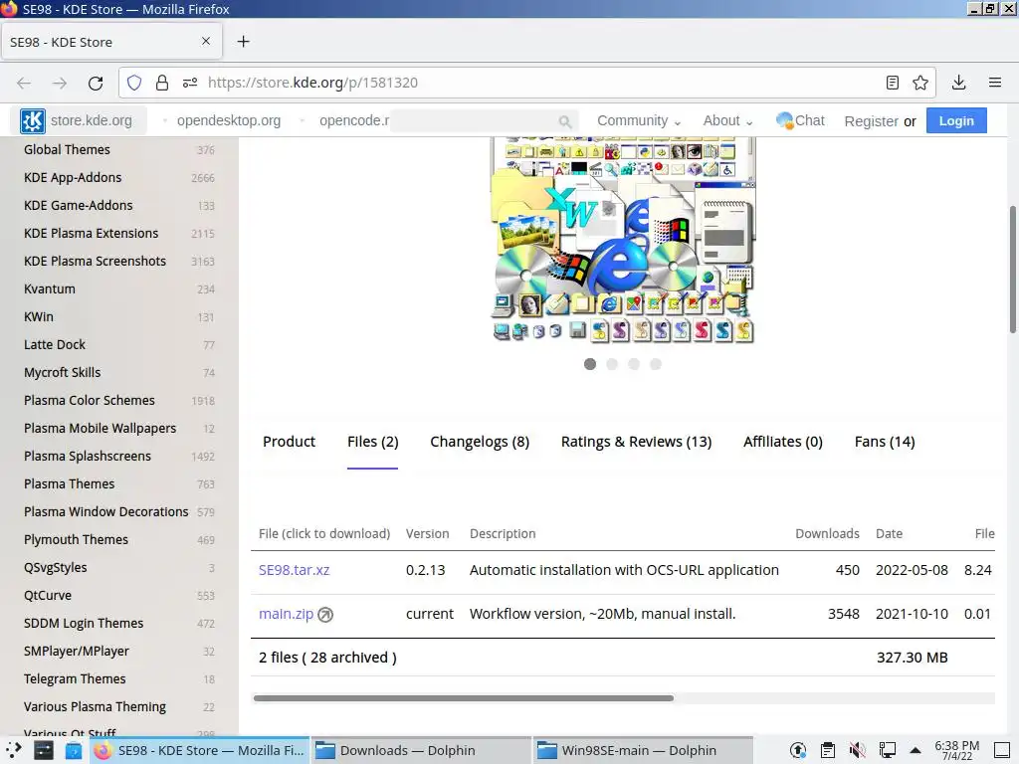The image size is (1019, 764).
Task: Switch to the Product tab
Action: point(290,442)
